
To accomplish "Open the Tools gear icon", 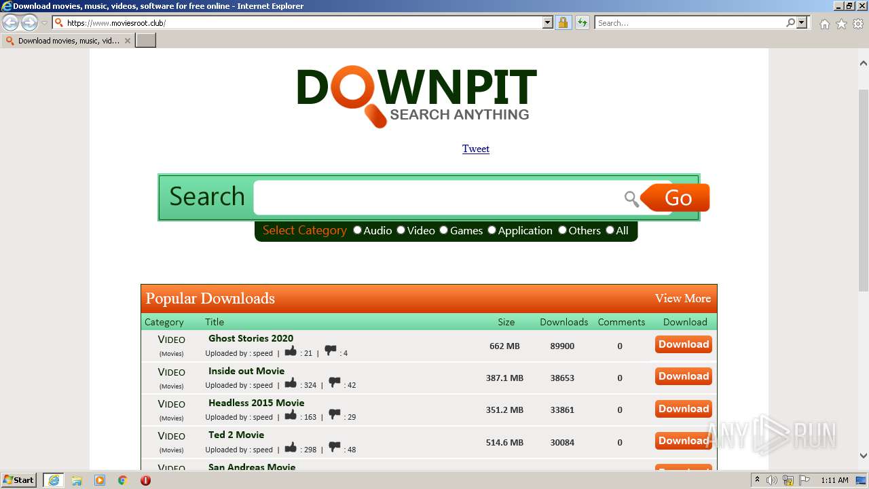I will pos(858,24).
